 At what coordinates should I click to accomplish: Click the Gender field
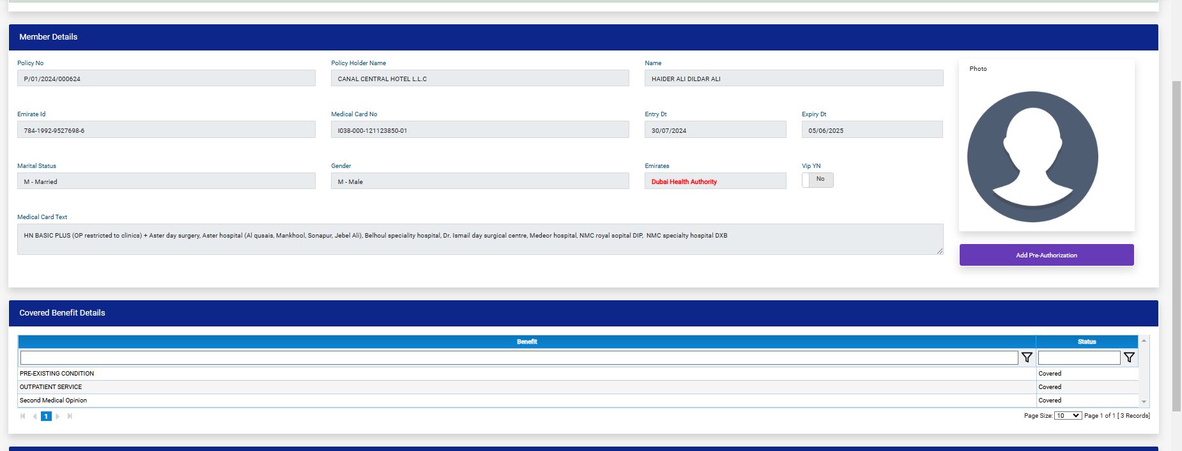(x=480, y=181)
